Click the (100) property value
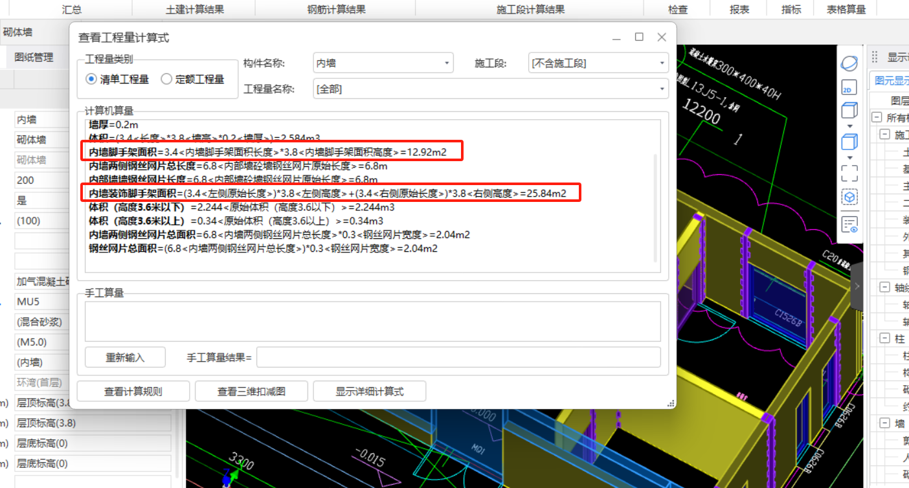The image size is (909, 488). 41,221
